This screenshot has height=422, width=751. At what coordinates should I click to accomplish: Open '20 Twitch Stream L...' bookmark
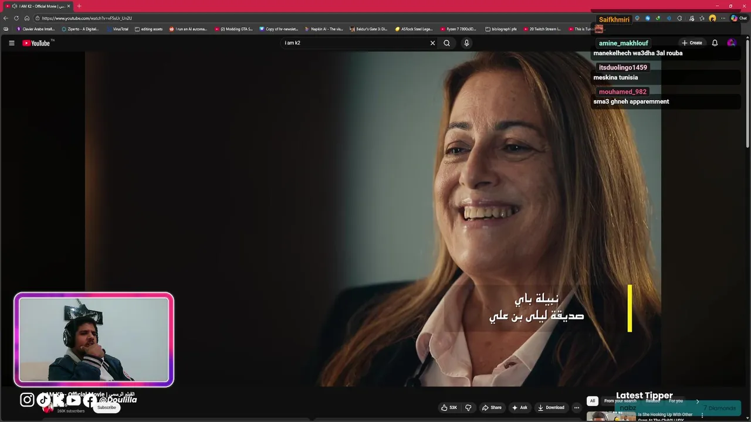point(542,29)
